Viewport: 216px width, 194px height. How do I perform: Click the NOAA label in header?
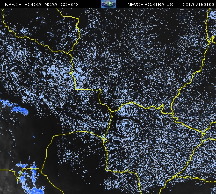coord(51,5)
